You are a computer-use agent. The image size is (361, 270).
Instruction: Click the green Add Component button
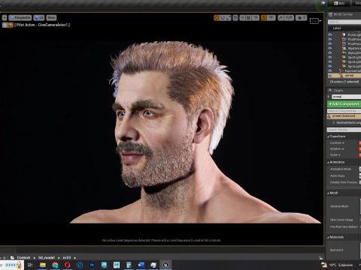point(344,103)
